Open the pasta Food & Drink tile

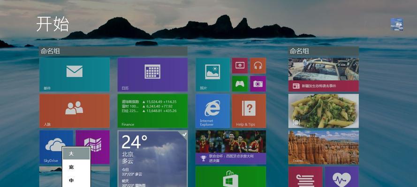click(324, 111)
